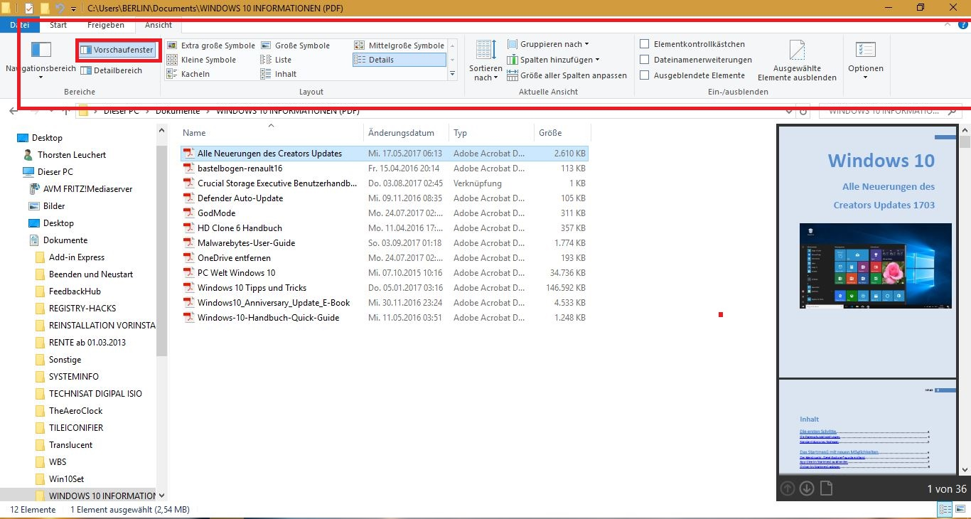Open the Datei tab
This screenshot has width=971, height=519.
[x=19, y=25]
